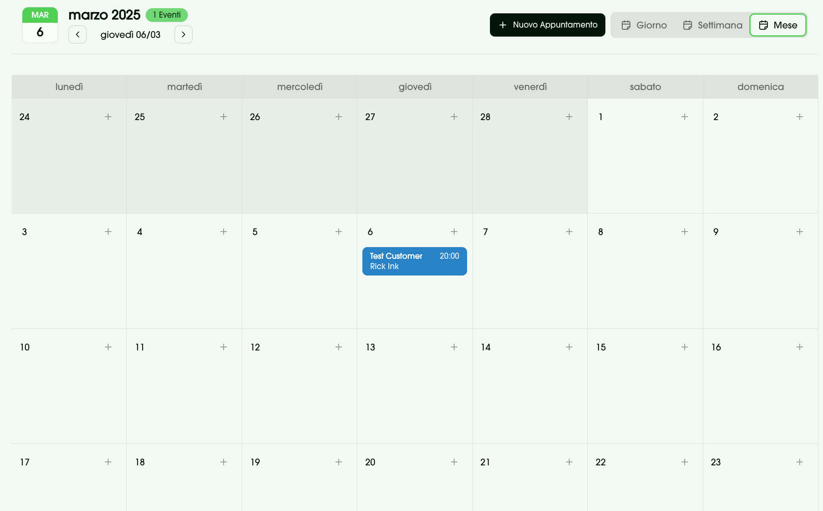This screenshot has width=823, height=511.
Task: Click the sabato column header
Action: [x=645, y=87]
